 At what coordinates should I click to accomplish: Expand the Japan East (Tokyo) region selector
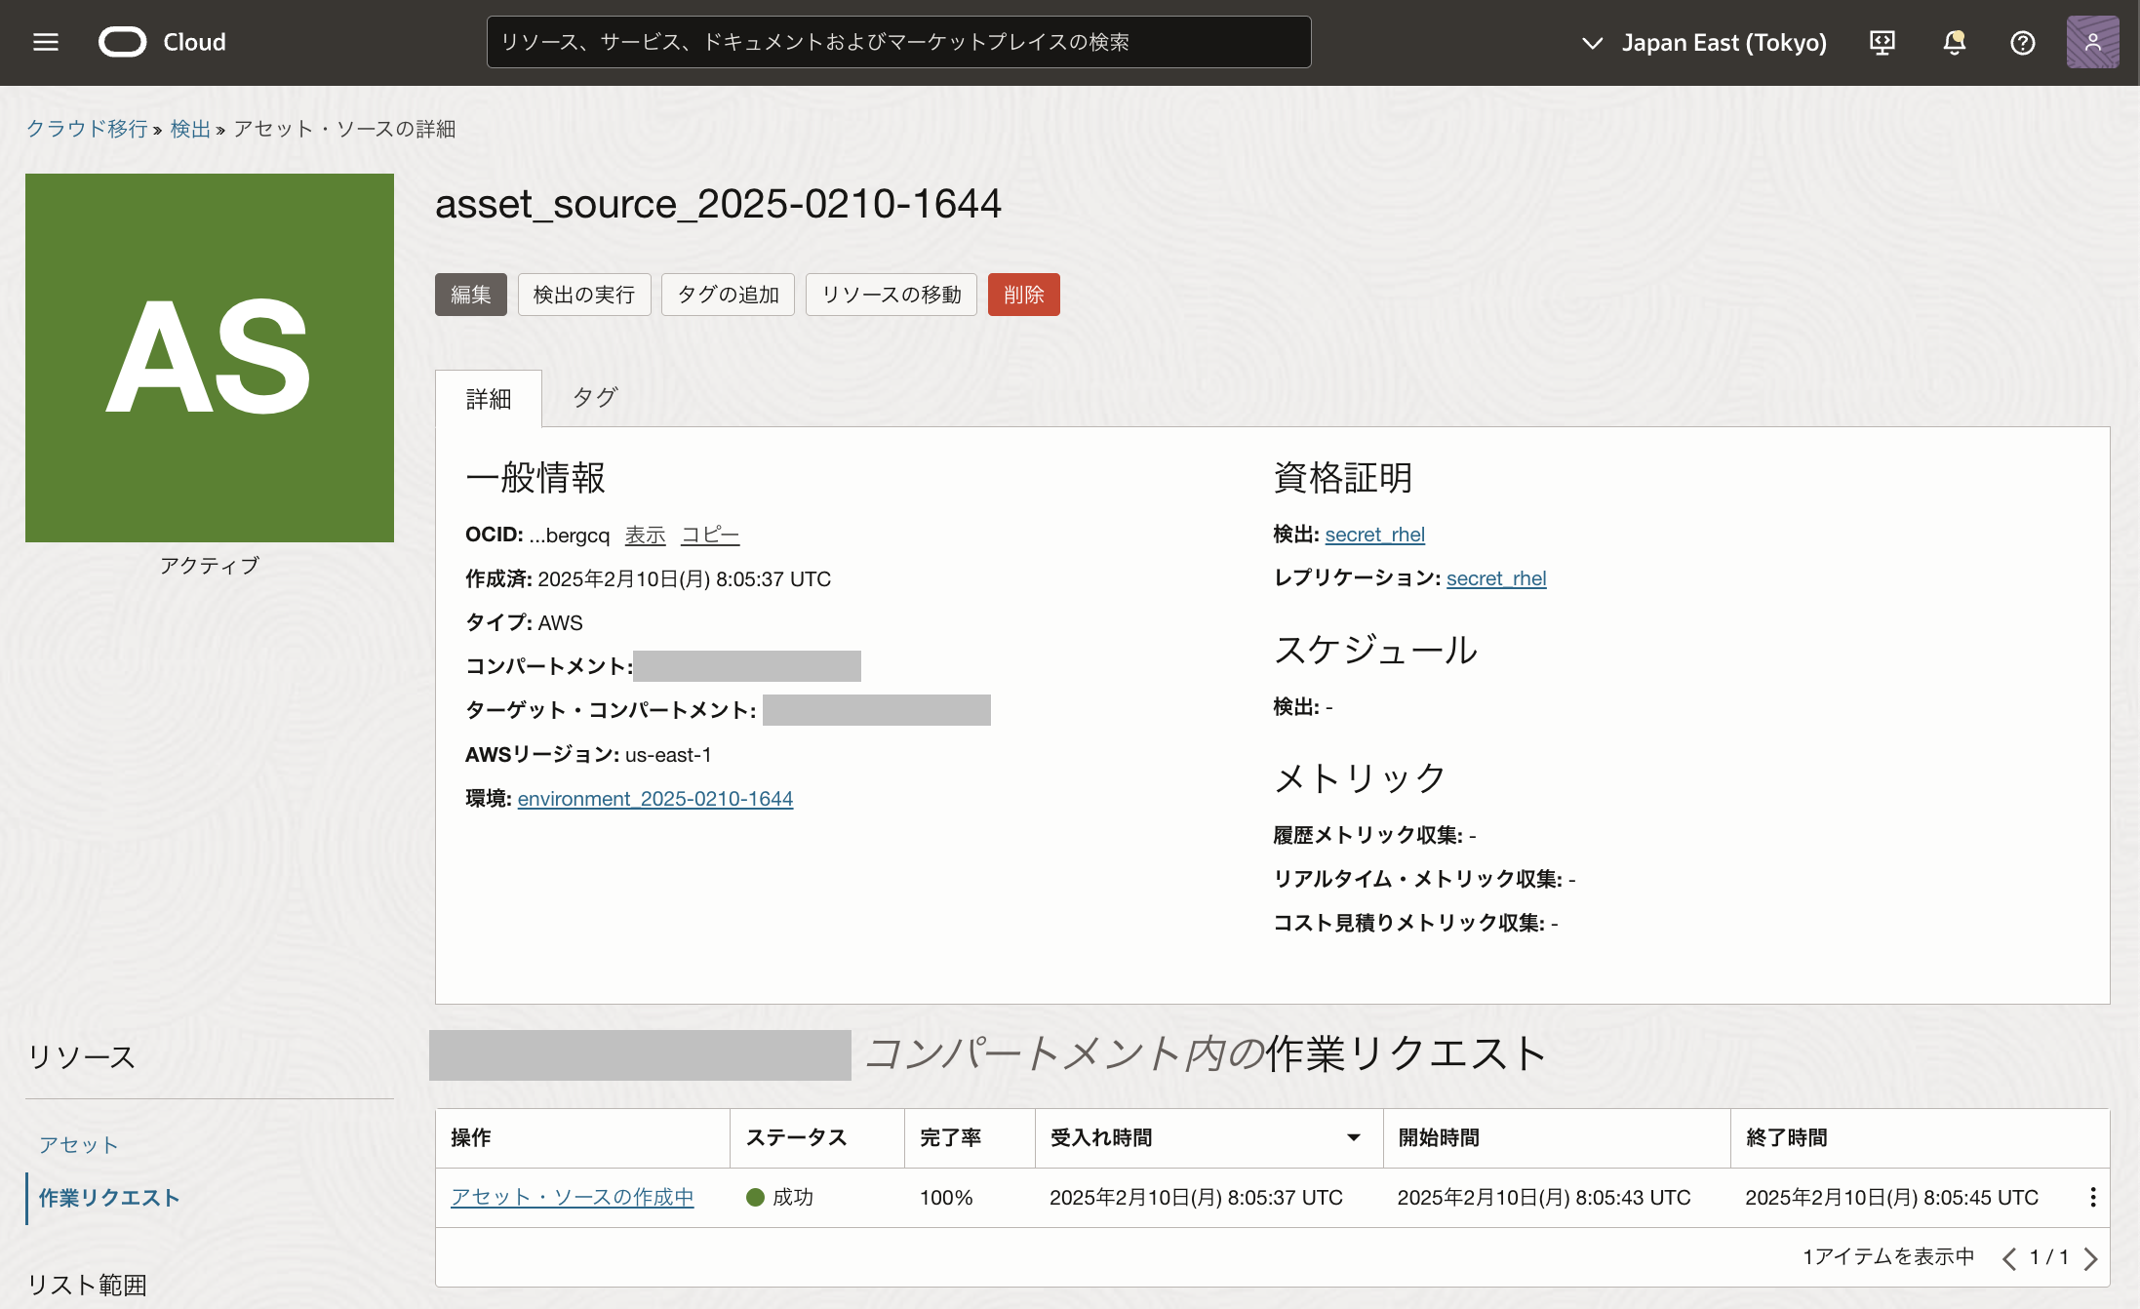1703,42
